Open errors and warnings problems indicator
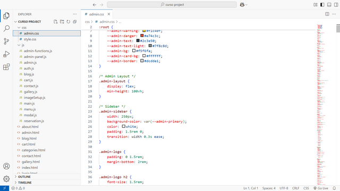The height and width of the screenshot is (191, 340). 18,188
